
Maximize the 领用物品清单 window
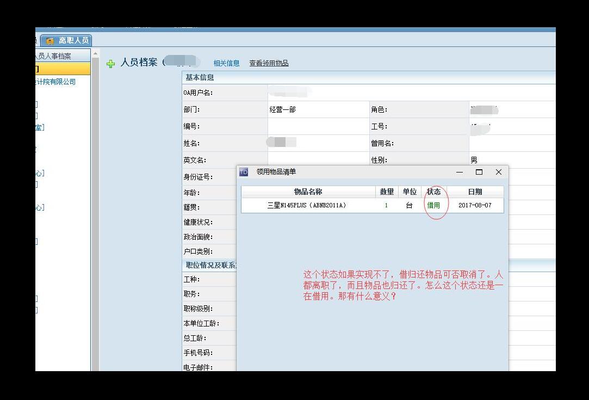(x=479, y=172)
